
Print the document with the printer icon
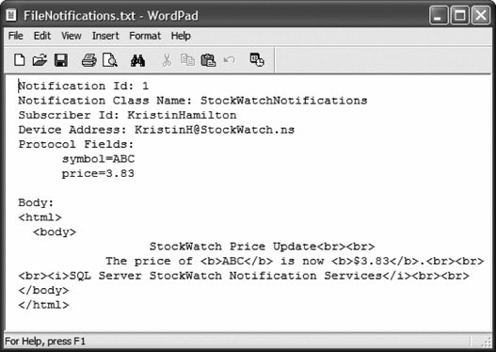pyautogui.click(x=88, y=60)
